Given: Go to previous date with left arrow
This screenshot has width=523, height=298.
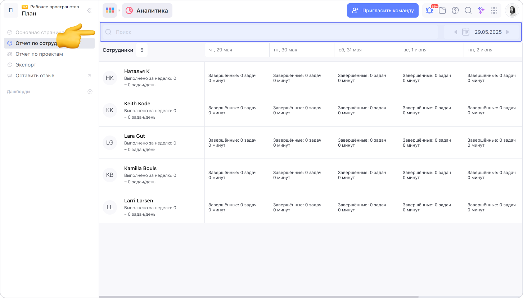Looking at the screenshot, I should 455,32.
